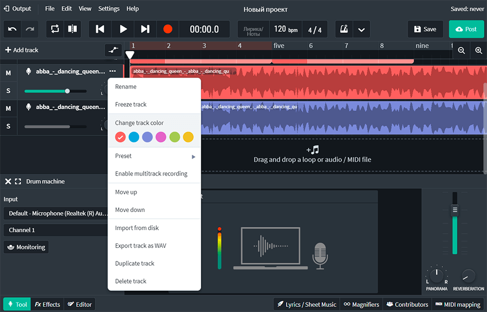Open the Settings menu
Image resolution: width=487 pixels, height=312 pixels.
click(109, 8)
